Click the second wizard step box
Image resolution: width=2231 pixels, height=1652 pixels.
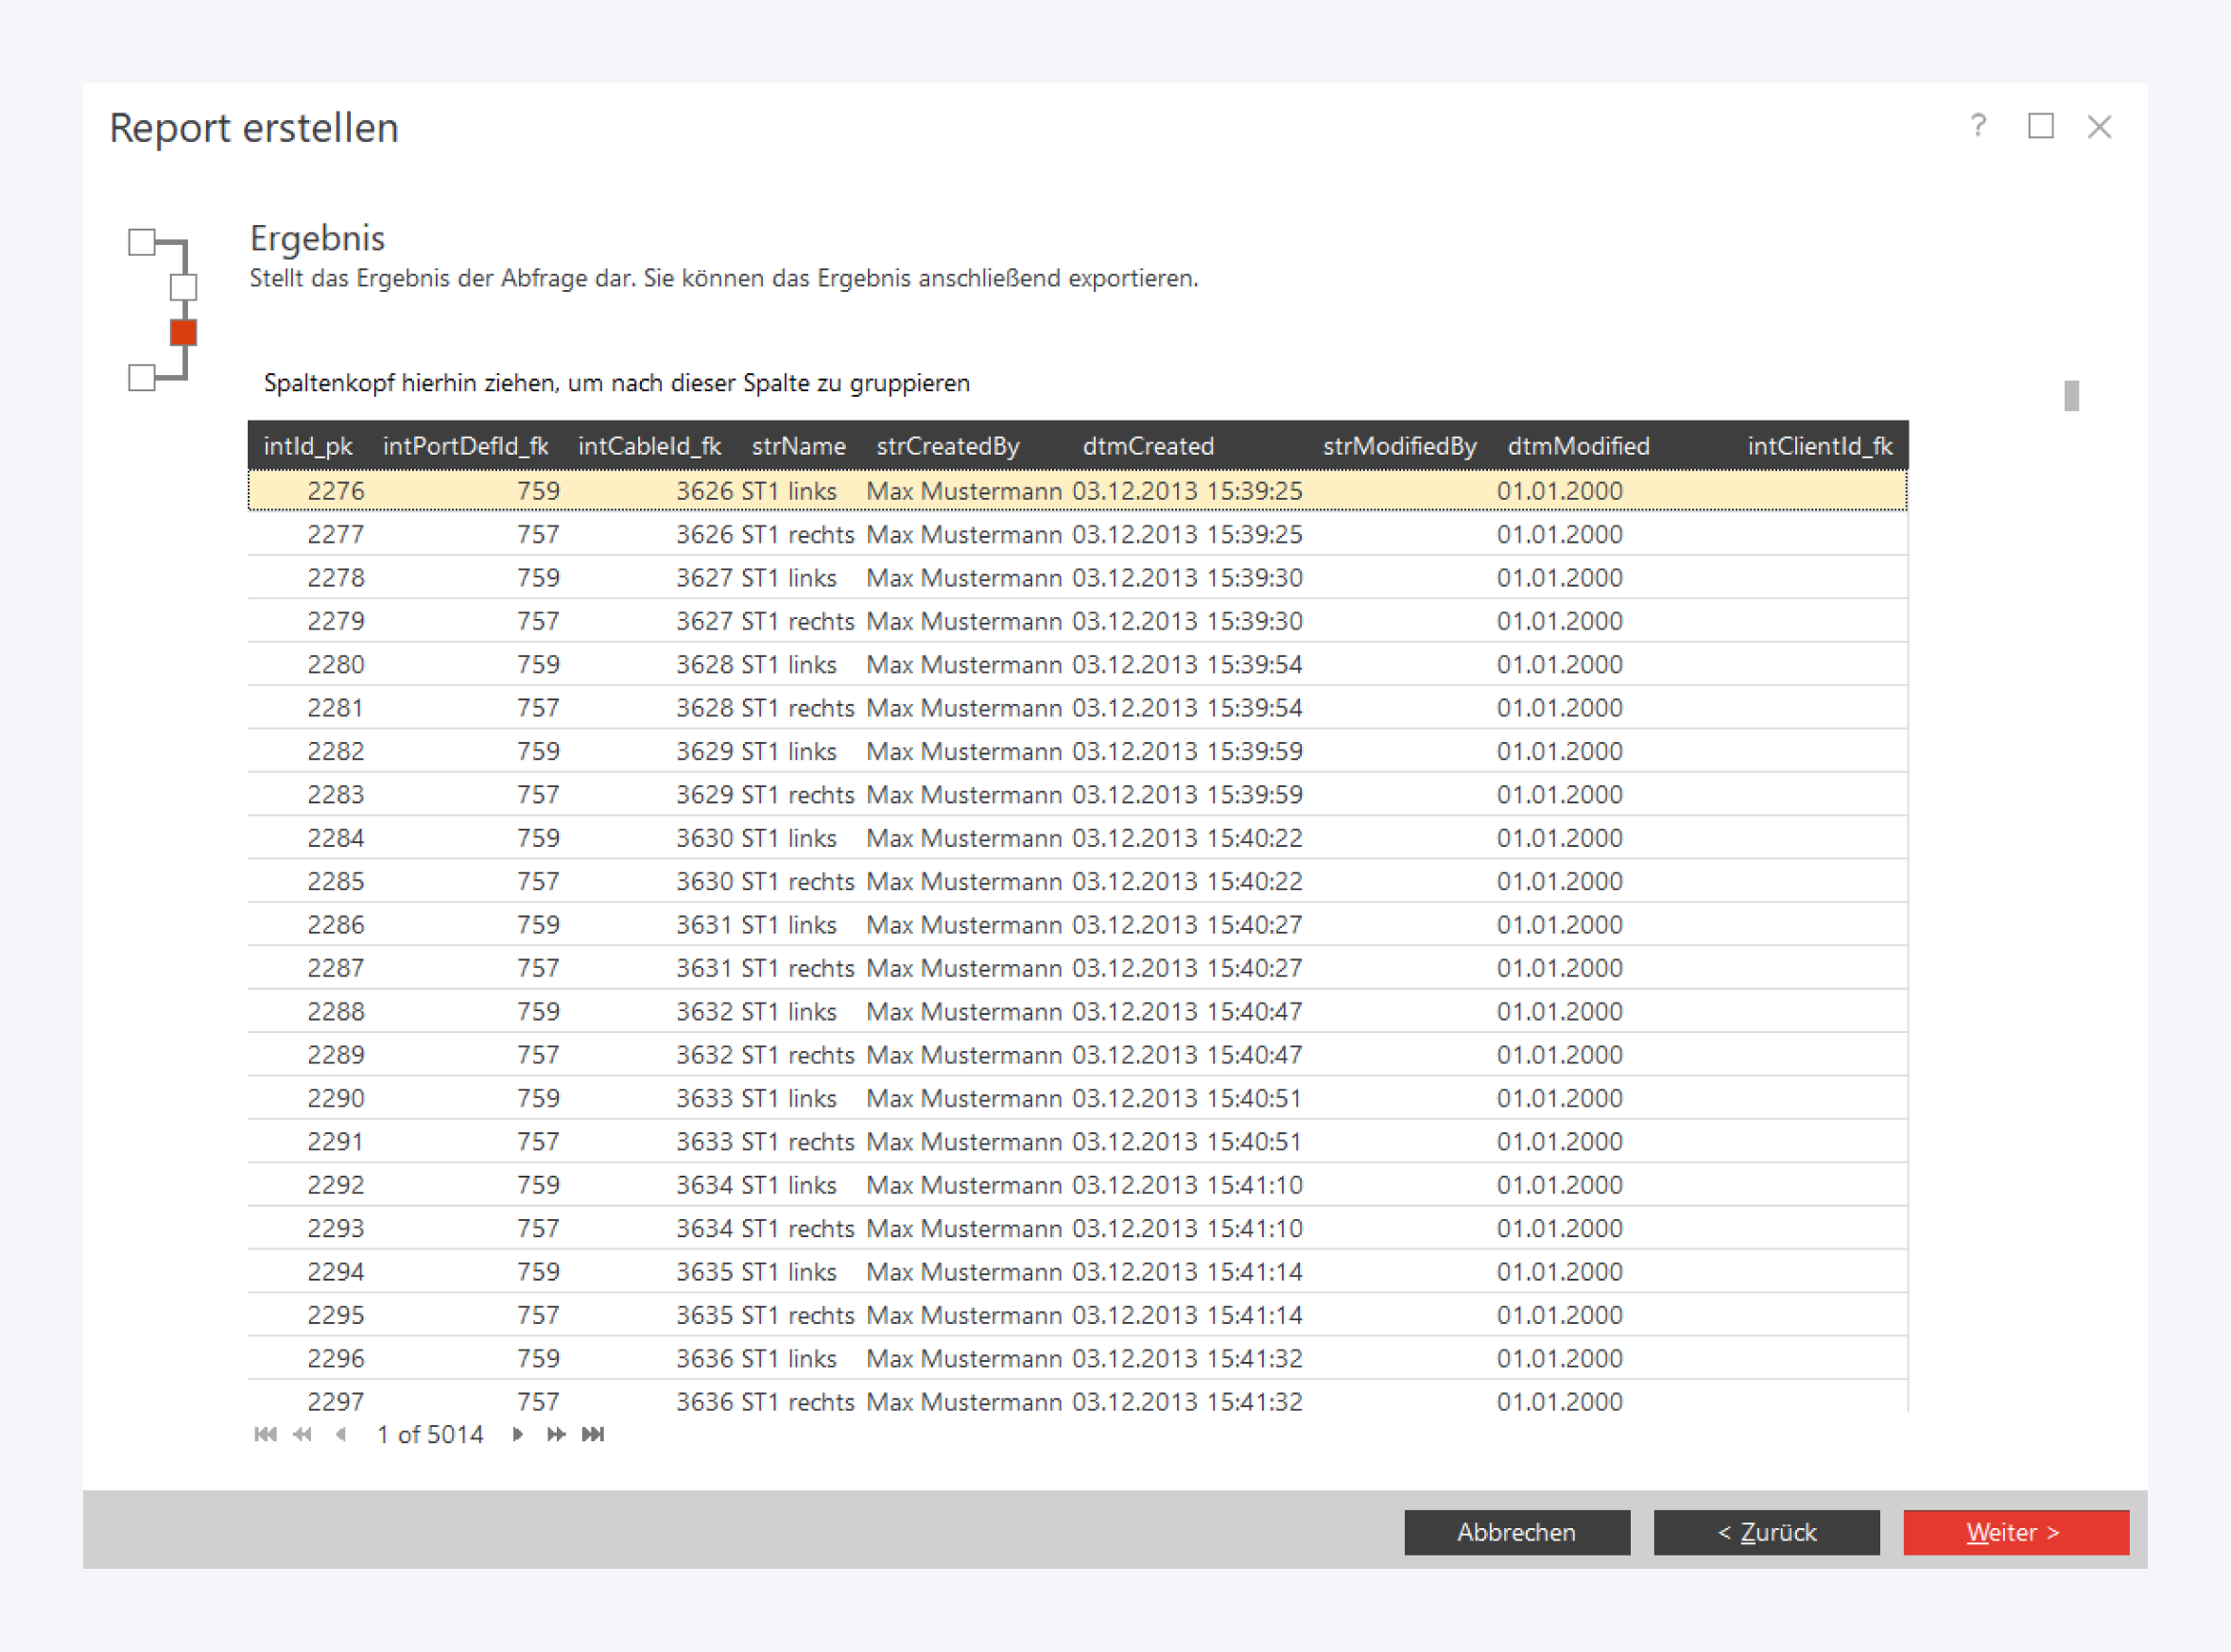pyautogui.click(x=183, y=287)
